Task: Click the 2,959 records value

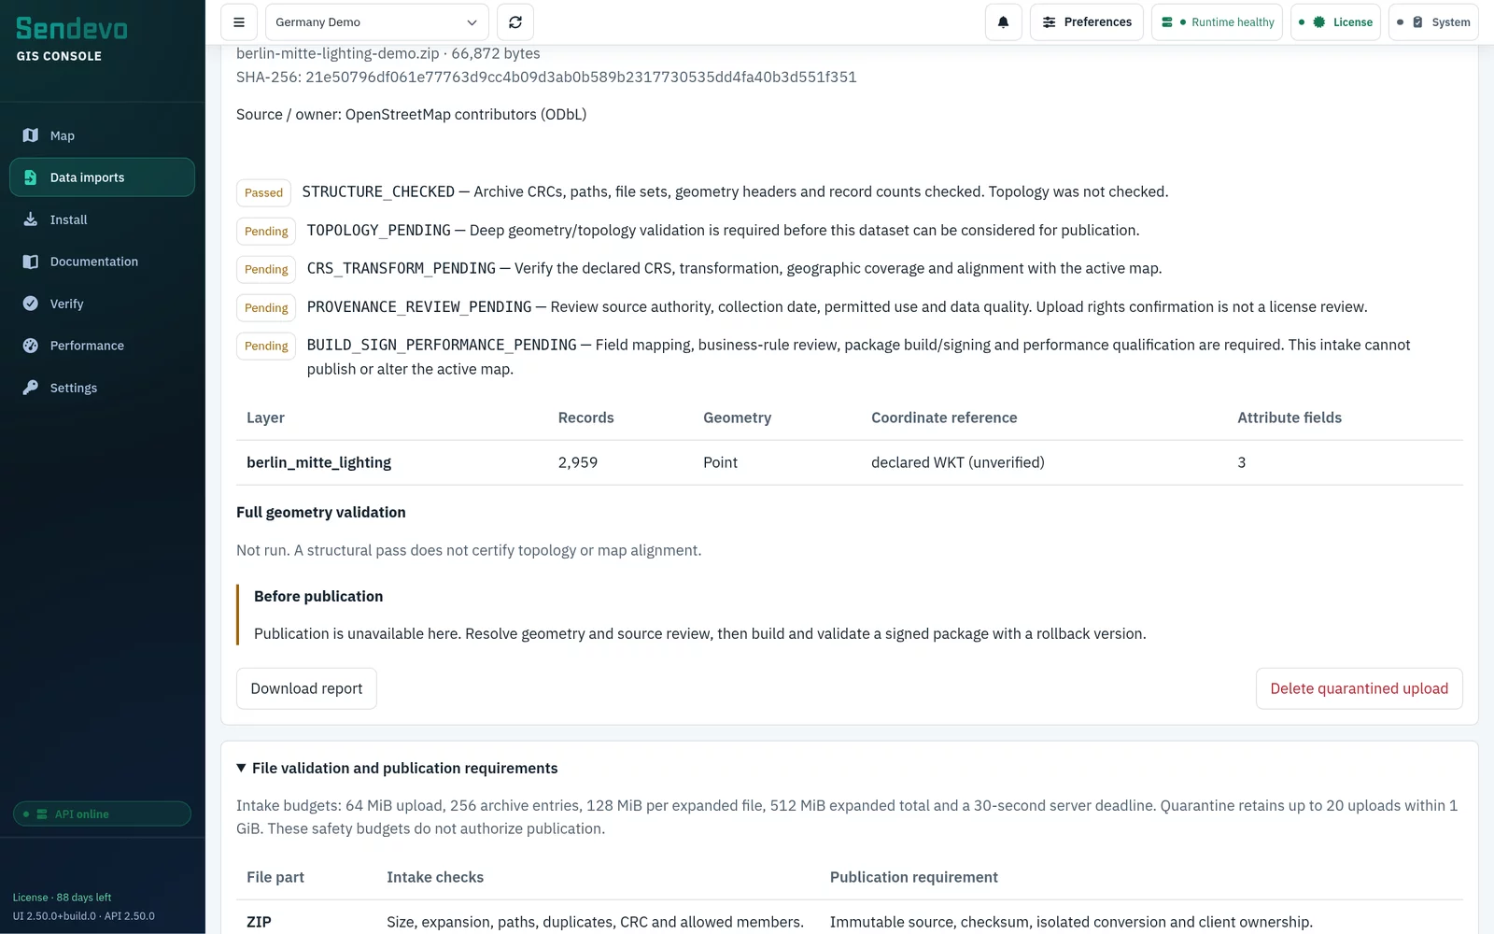Action: [x=578, y=462]
